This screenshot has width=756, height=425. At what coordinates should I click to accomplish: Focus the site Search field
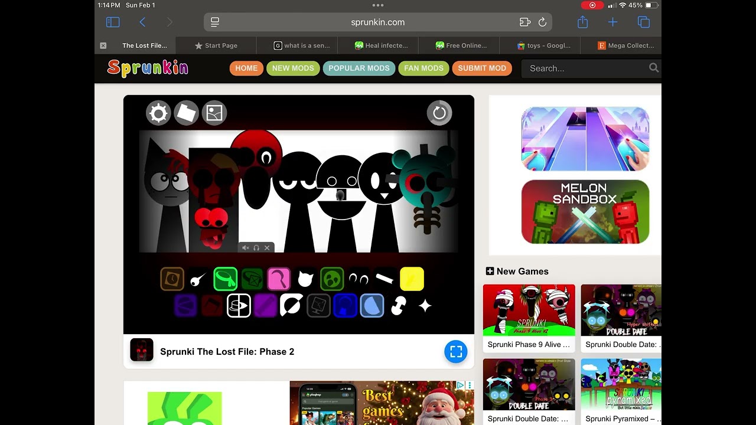[585, 68]
